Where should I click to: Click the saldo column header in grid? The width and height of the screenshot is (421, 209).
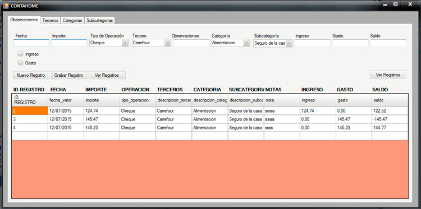pyautogui.click(x=390, y=100)
